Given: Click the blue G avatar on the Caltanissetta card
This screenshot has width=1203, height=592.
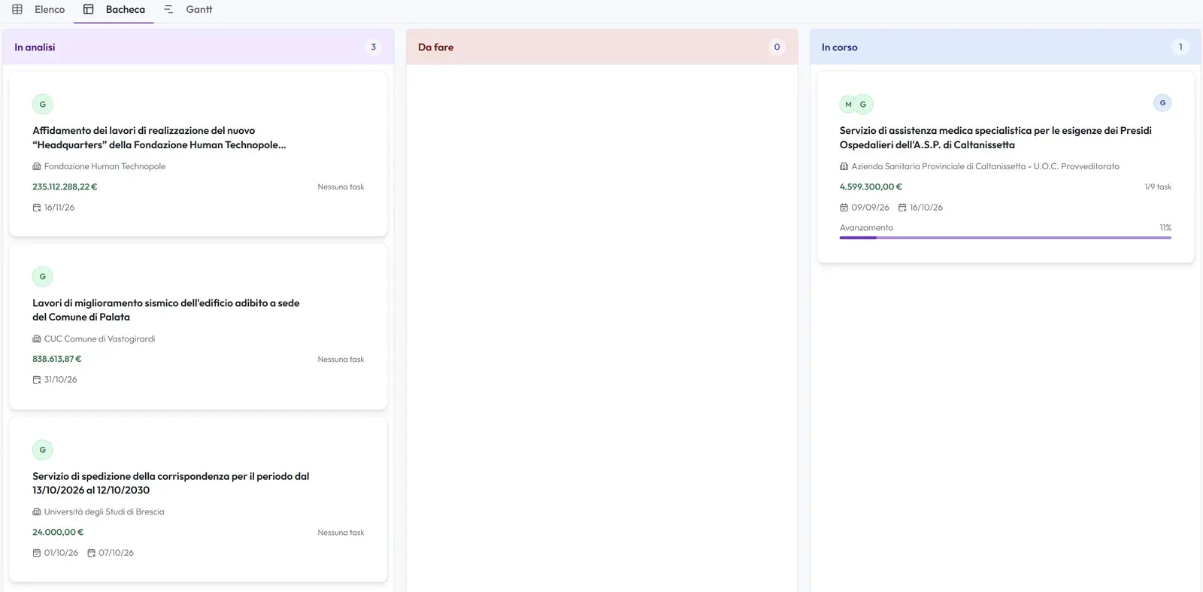Looking at the screenshot, I should click(1162, 103).
